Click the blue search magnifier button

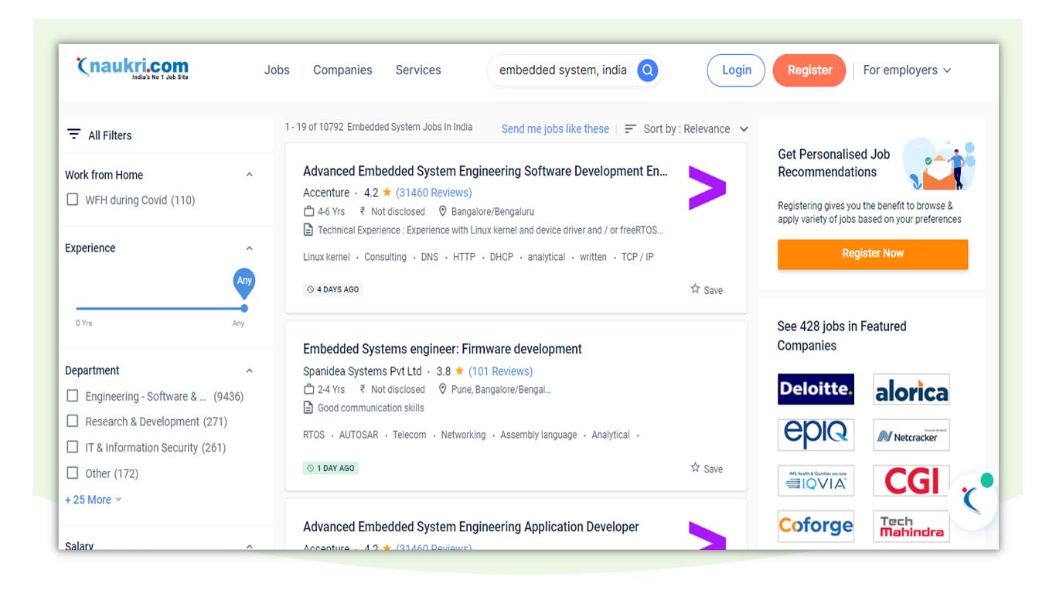(x=648, y=70)
